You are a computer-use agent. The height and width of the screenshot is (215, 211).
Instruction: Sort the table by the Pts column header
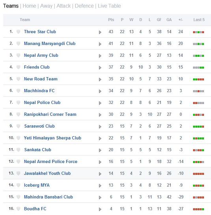pos(111,20)
